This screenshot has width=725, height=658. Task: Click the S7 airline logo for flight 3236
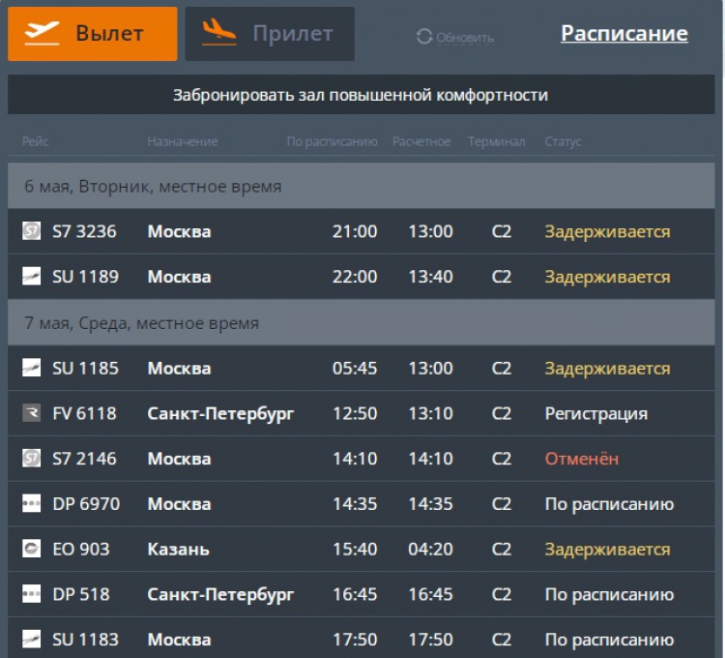(x=32, y=231)
